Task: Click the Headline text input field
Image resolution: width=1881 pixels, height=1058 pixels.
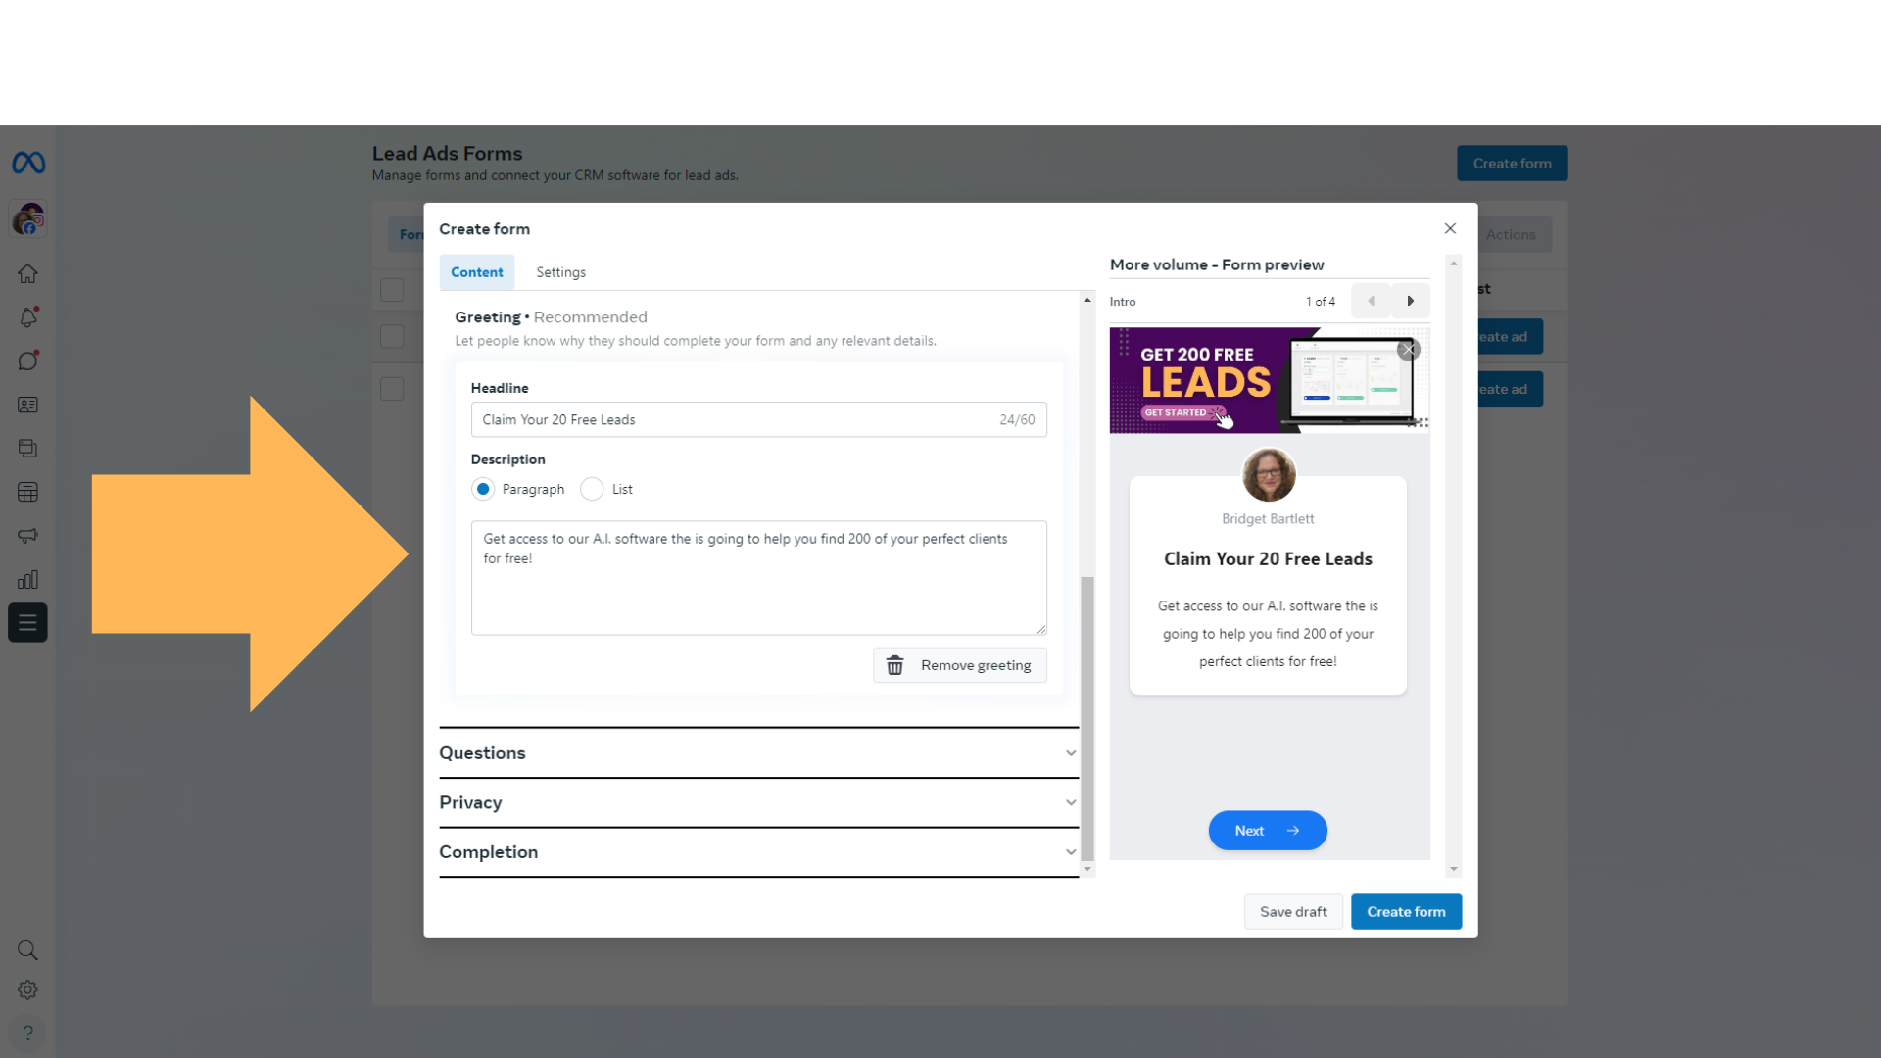Action: pyautogui.click(x=758, y=420)
